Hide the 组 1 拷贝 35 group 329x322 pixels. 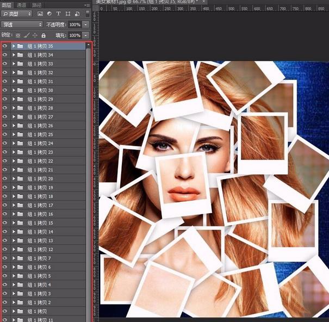[5, 46]
